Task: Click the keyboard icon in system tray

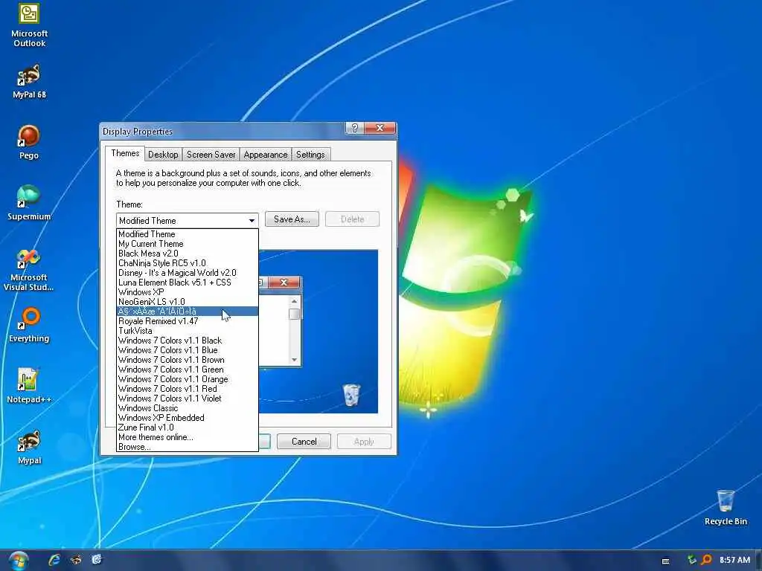Action: tap(666, 561)
